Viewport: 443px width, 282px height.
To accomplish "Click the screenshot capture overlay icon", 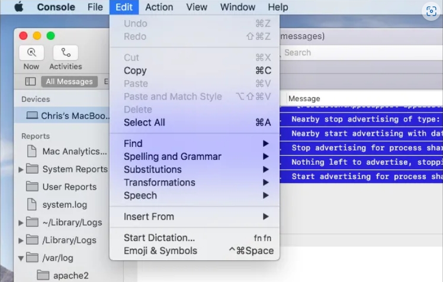I will (x=431, y=11).
